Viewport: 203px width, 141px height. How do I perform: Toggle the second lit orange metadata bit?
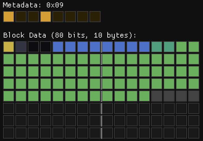[46, 17]
